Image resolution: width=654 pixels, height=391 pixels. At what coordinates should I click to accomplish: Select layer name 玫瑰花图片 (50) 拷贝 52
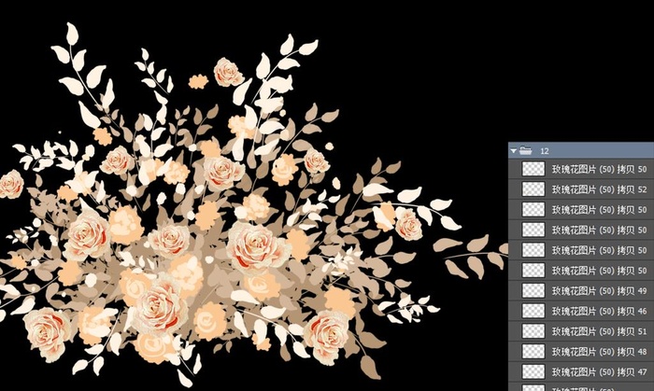[598, 189]
